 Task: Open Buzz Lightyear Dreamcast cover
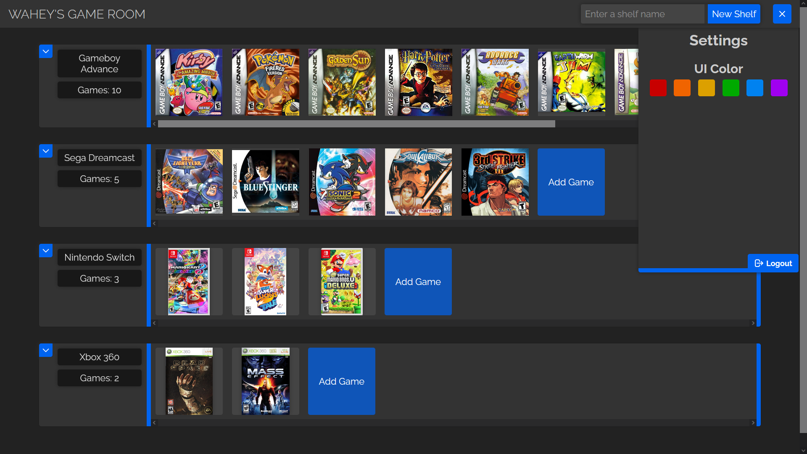[189, 182]
